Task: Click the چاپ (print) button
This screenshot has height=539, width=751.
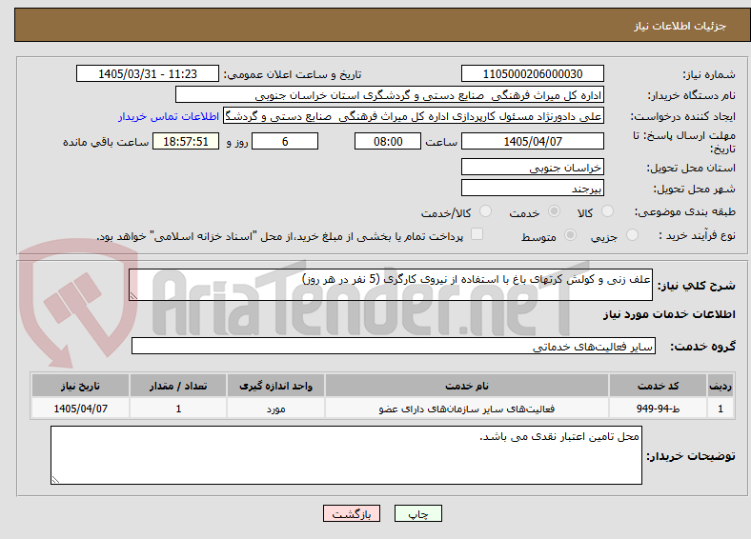Action: 417,513
